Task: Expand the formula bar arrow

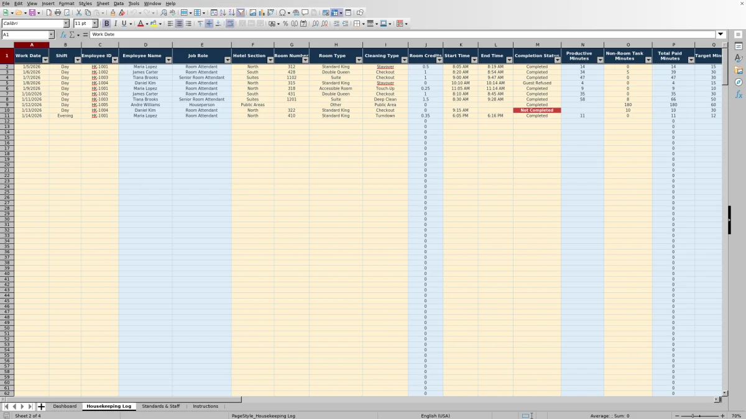Action: click(721, 35)
